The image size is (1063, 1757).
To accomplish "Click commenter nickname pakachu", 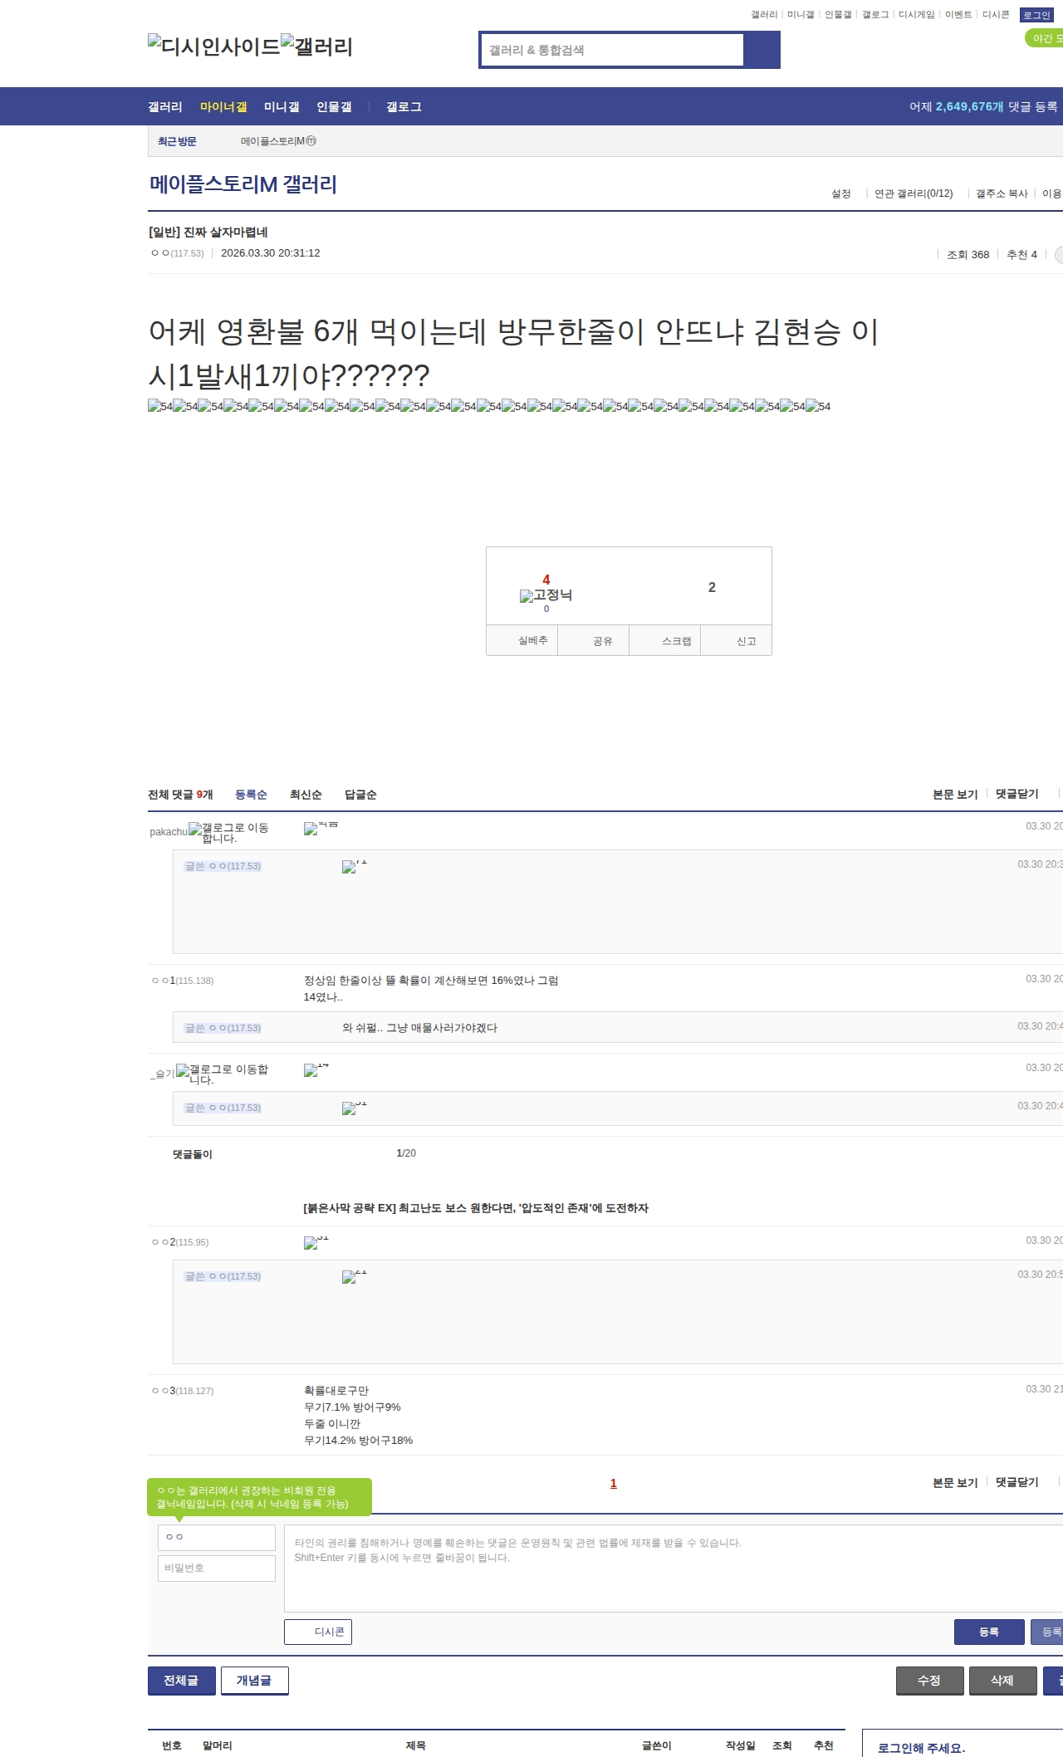I will pyautogui.click(x=169, y=832).
